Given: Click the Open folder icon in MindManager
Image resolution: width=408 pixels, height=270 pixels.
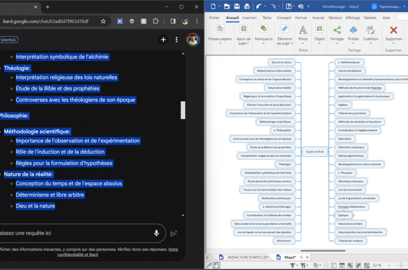Looking at the screenshot, I should [x=226, y=6].
